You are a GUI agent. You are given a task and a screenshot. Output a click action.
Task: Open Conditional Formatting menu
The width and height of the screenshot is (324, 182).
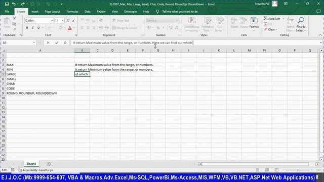click(191, 25)
